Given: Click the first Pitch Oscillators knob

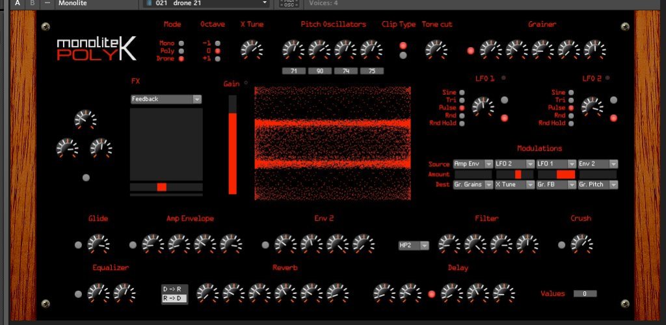Looking at the screenshot, I should tap(293, 49).
